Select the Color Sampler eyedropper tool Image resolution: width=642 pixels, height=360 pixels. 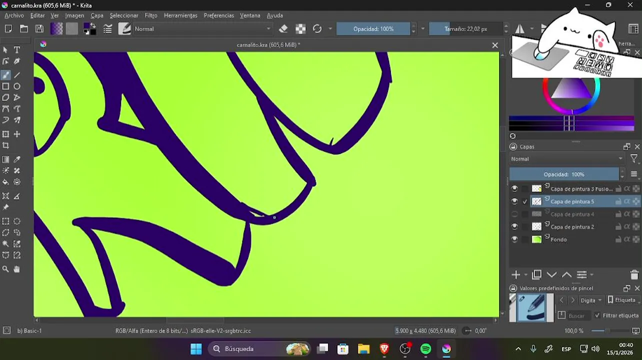[x=17, y=159]
